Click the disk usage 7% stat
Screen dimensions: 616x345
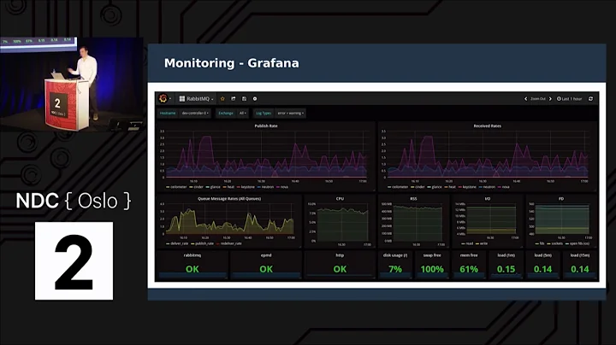pos(395,265)
